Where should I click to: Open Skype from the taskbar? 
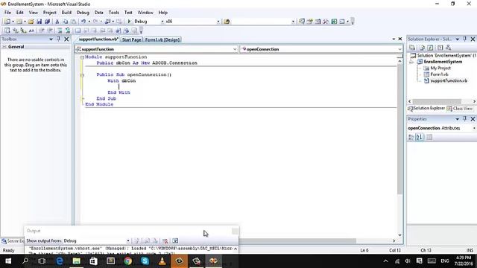click(145, 261)
